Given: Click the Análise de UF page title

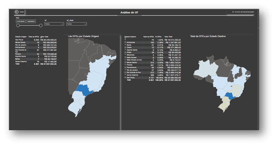Looking at the screenshot, I should tap(129, 12).
